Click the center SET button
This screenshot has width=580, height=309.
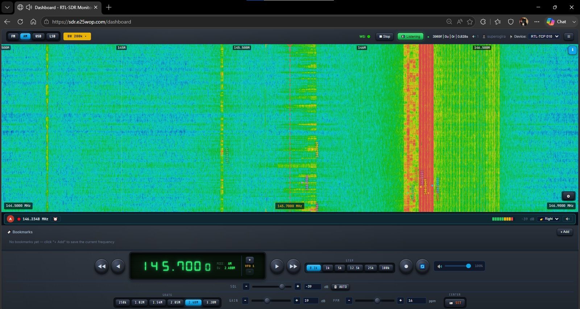click(x=455, y=303)
